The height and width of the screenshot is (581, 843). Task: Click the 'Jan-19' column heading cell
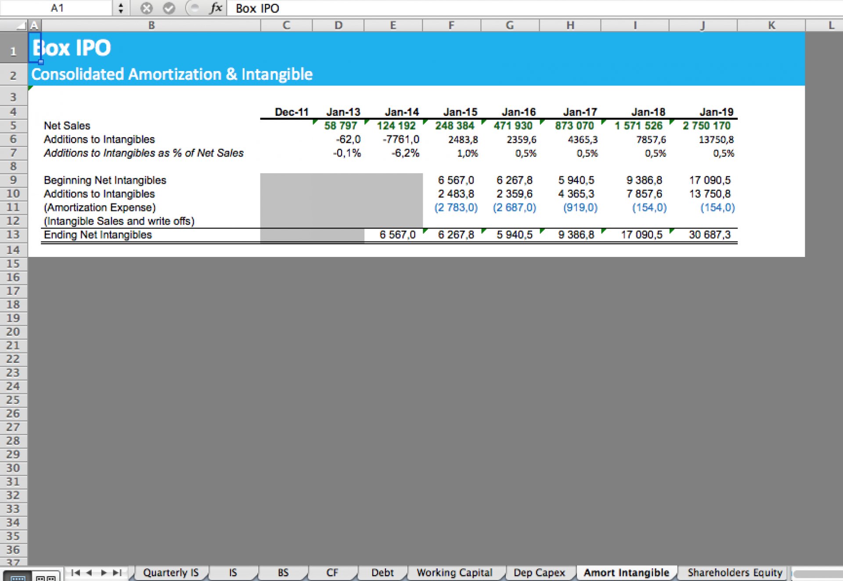click(x=716, y=112)
